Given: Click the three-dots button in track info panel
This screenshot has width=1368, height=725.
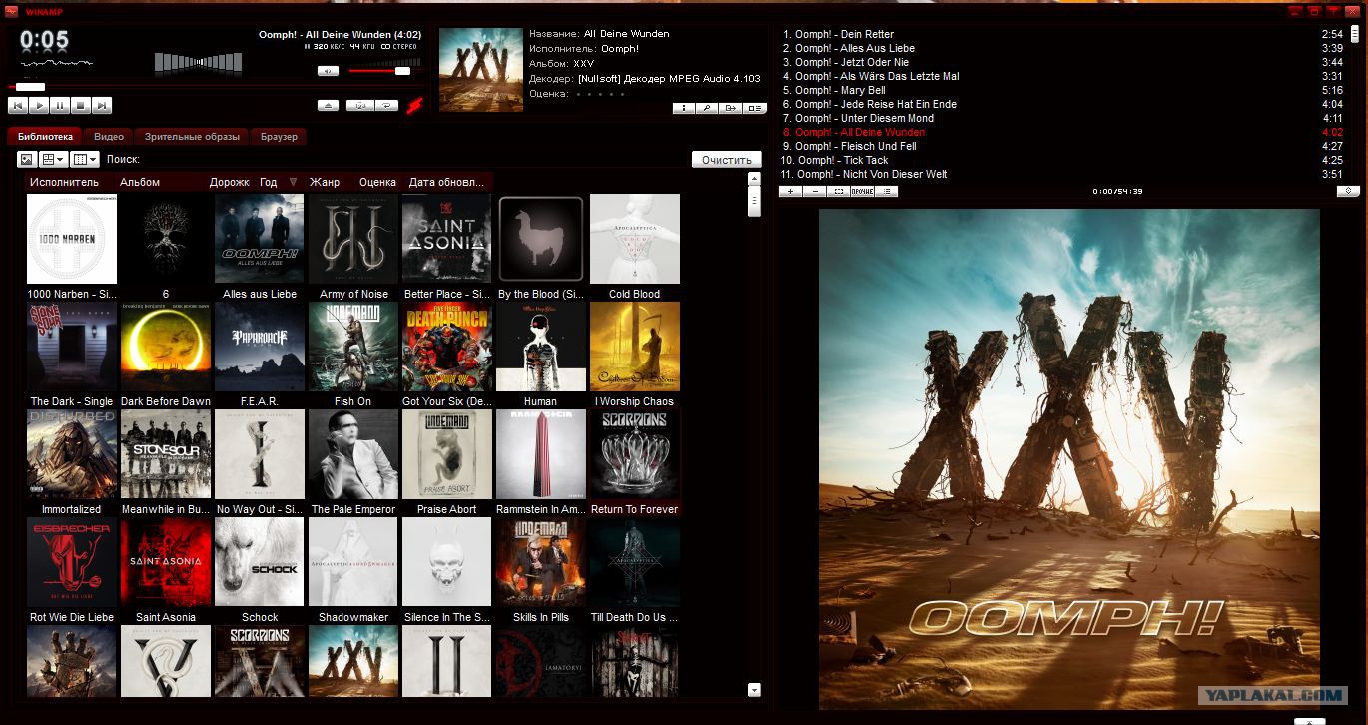Looking at the screenshot, I should tap(683, 108).
